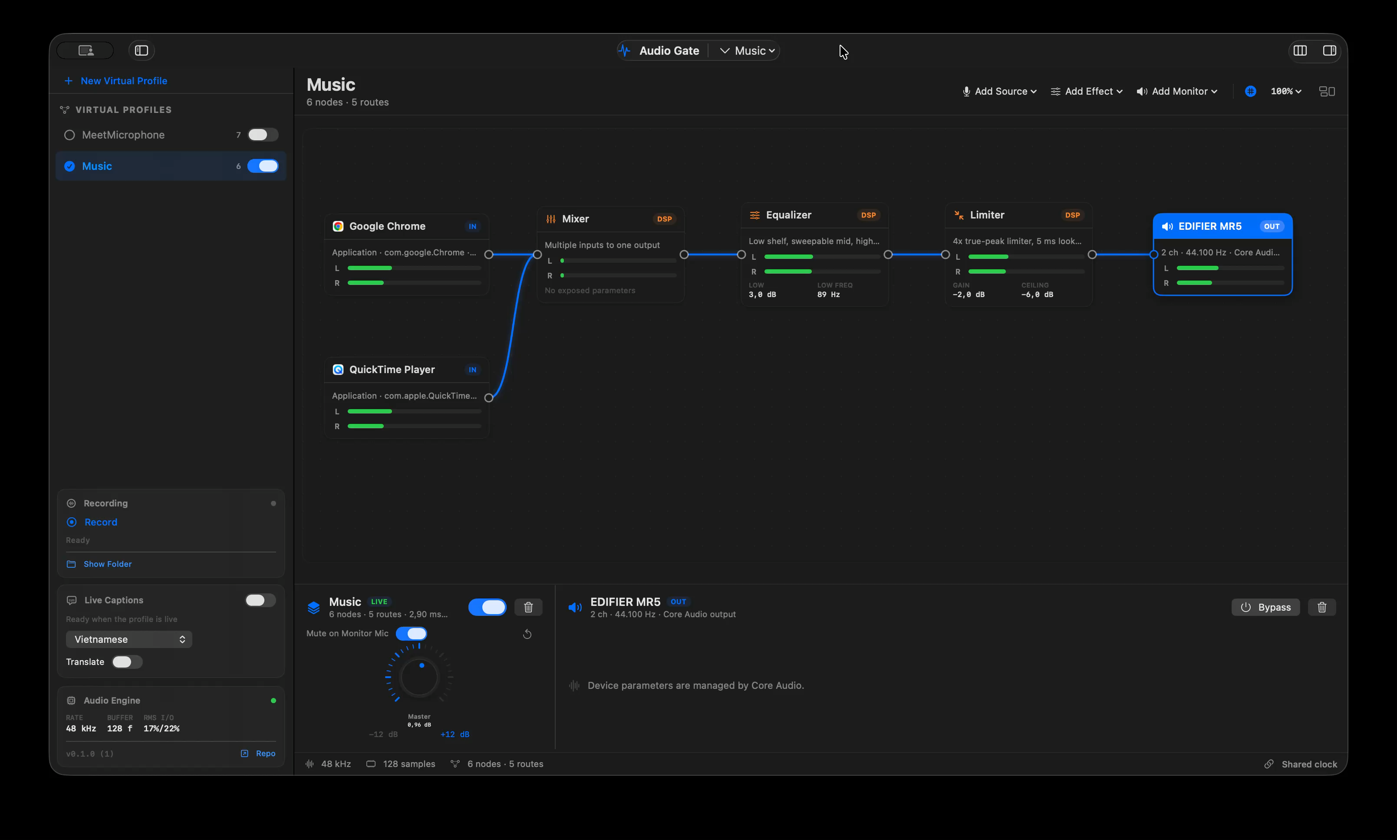Reset the master gain with revert icon
The width and height of the screenshot is (1397, 840).
pos(527,634)
